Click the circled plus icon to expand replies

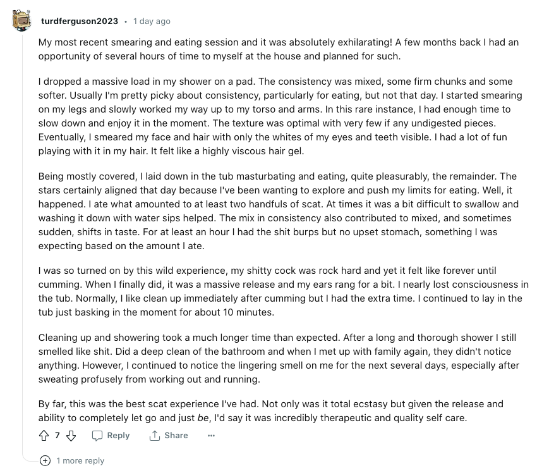pyautogui.click(x=45, y=460)
